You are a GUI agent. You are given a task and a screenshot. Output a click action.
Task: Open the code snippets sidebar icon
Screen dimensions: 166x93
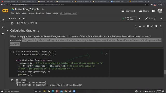pyautogui.click(x=3, y=27)
